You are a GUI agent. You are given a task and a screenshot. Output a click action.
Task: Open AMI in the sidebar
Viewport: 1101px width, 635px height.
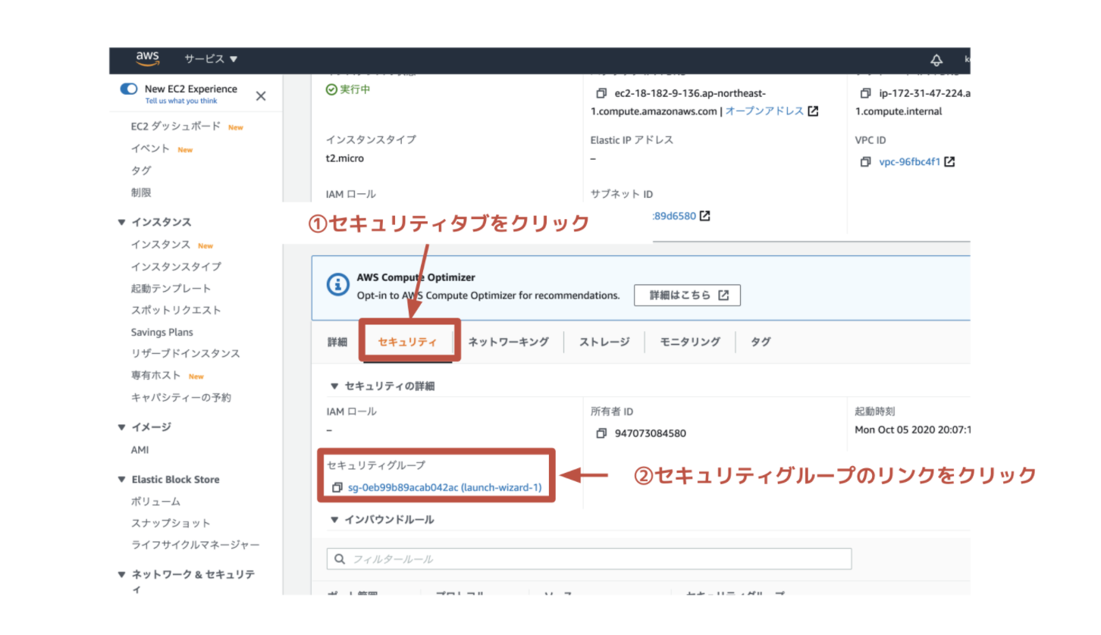click(140, 450)
